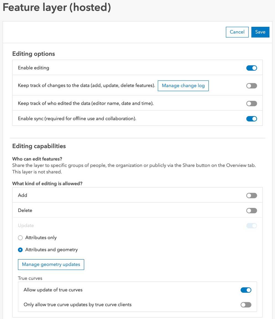
Task: Open the Manage change log dialog
Action: [x=183, y=86]
